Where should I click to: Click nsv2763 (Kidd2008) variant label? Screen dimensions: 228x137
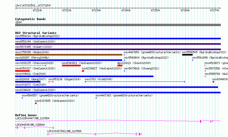[x=99, y=79]
